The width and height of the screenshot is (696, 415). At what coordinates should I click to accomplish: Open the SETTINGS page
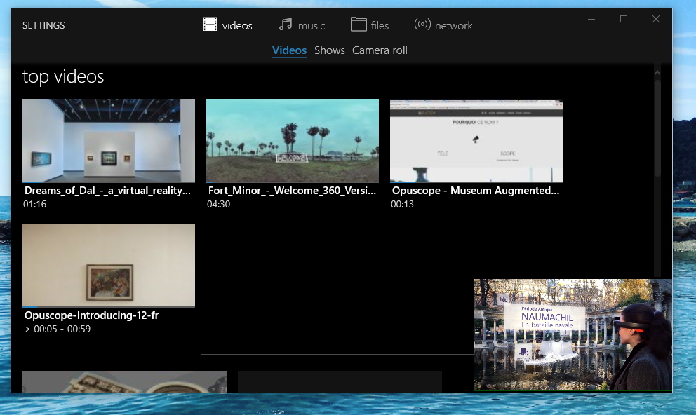(43, 25)
